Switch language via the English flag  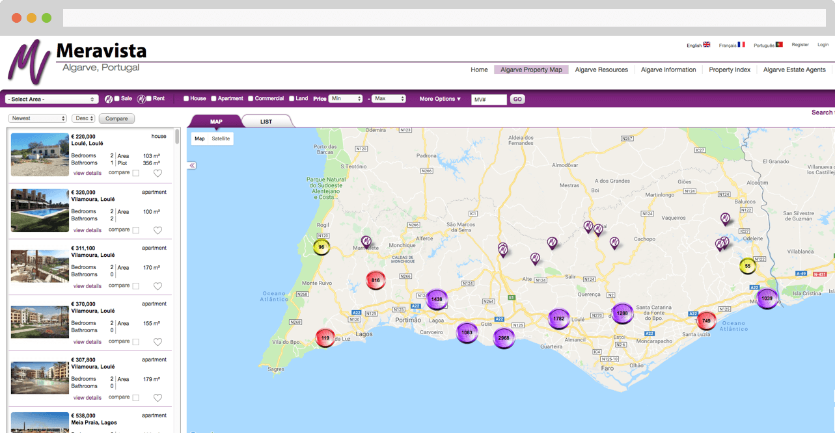(x=707, y=45)
